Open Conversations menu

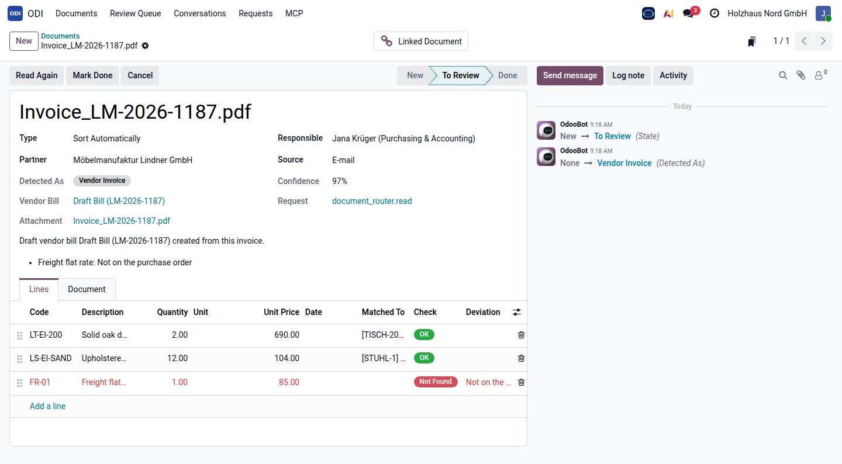point(200,13)
